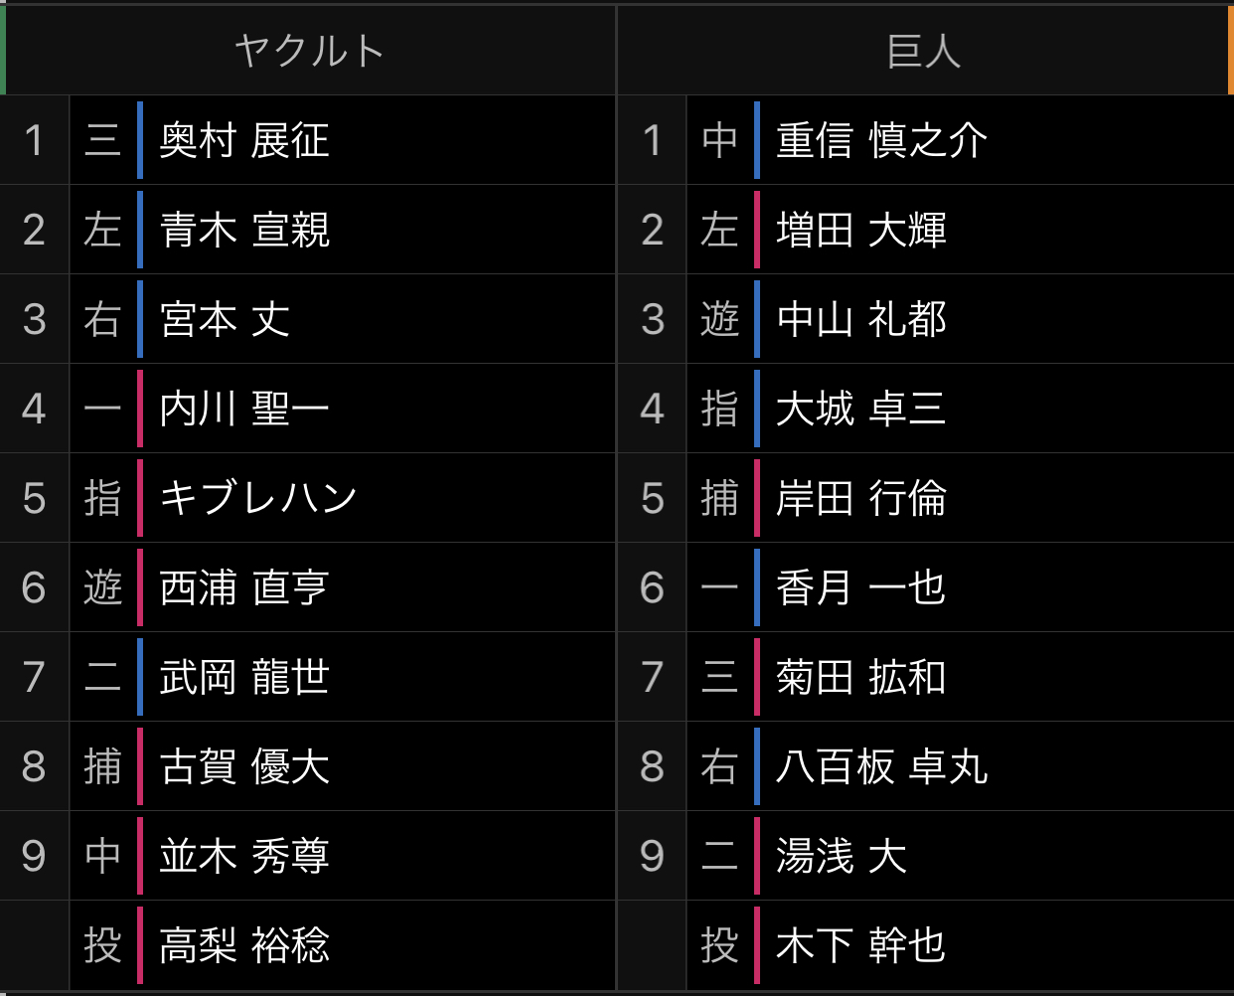Open player 奥村 展征's profile
Screen dimensions: 1234x996
pyautogui.click(x=244, y=140)
